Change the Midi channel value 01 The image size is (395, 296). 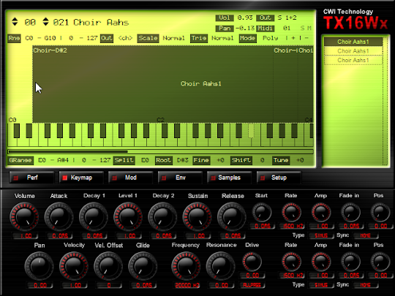coord(287,28)
